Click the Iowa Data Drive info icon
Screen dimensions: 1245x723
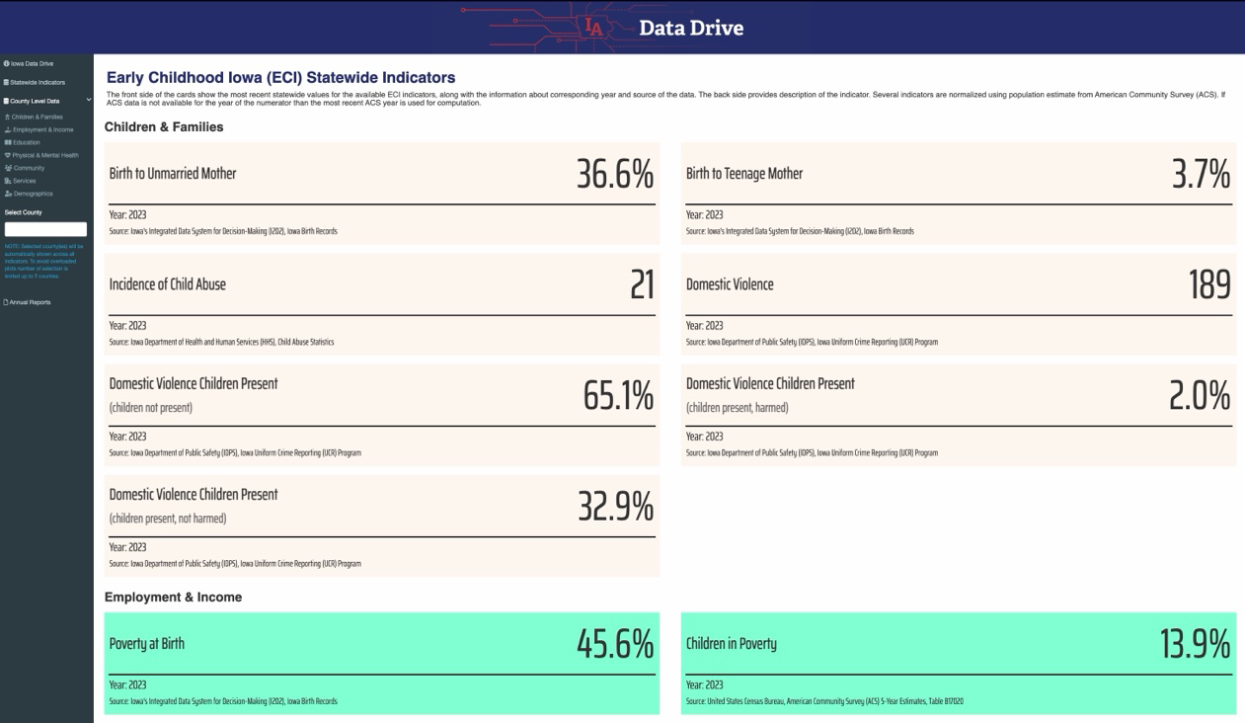pyautogui.click(x=6, y=63)
